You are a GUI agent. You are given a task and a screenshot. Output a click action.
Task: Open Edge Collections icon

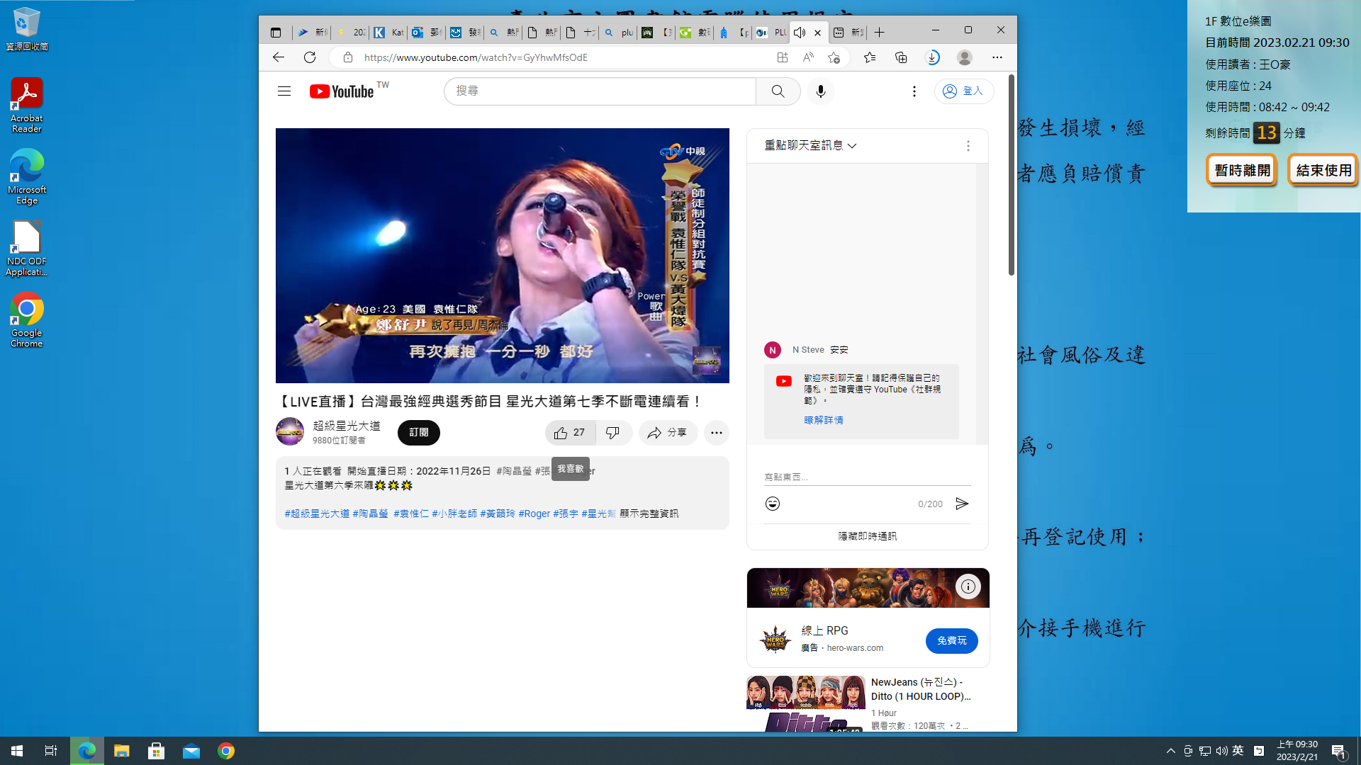point(901,57)
